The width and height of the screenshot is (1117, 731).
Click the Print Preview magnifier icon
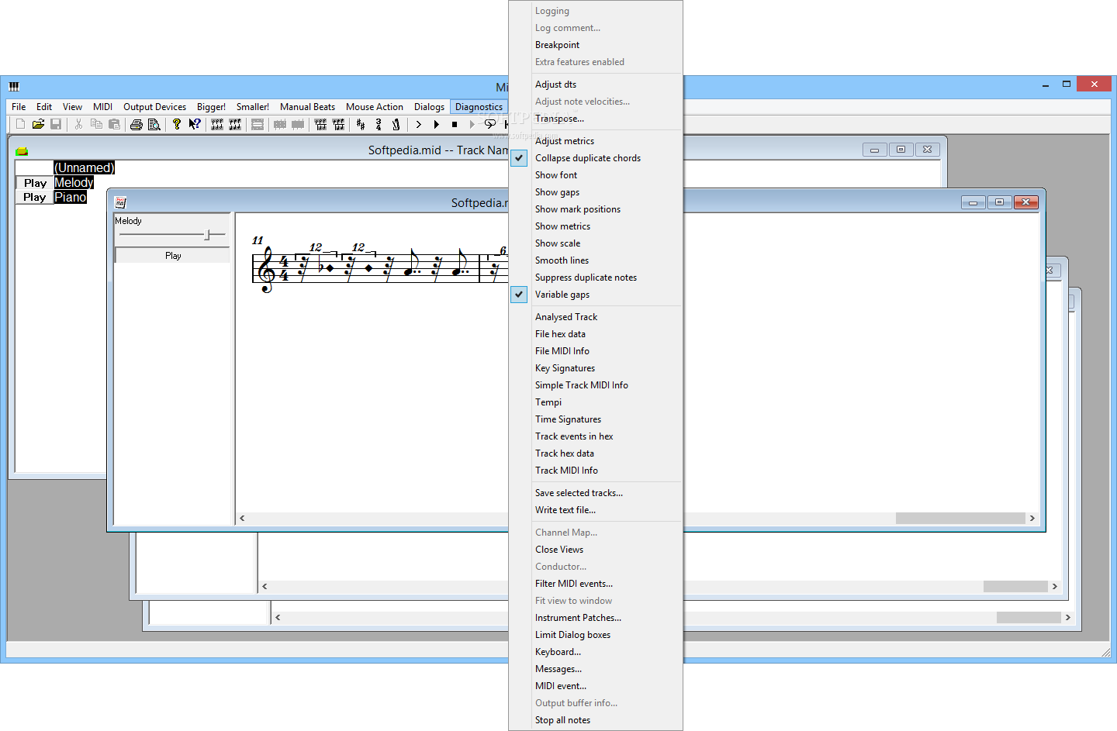click(154, 124)
